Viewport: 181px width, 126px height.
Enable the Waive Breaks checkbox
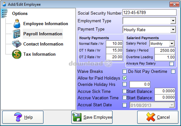124,71
